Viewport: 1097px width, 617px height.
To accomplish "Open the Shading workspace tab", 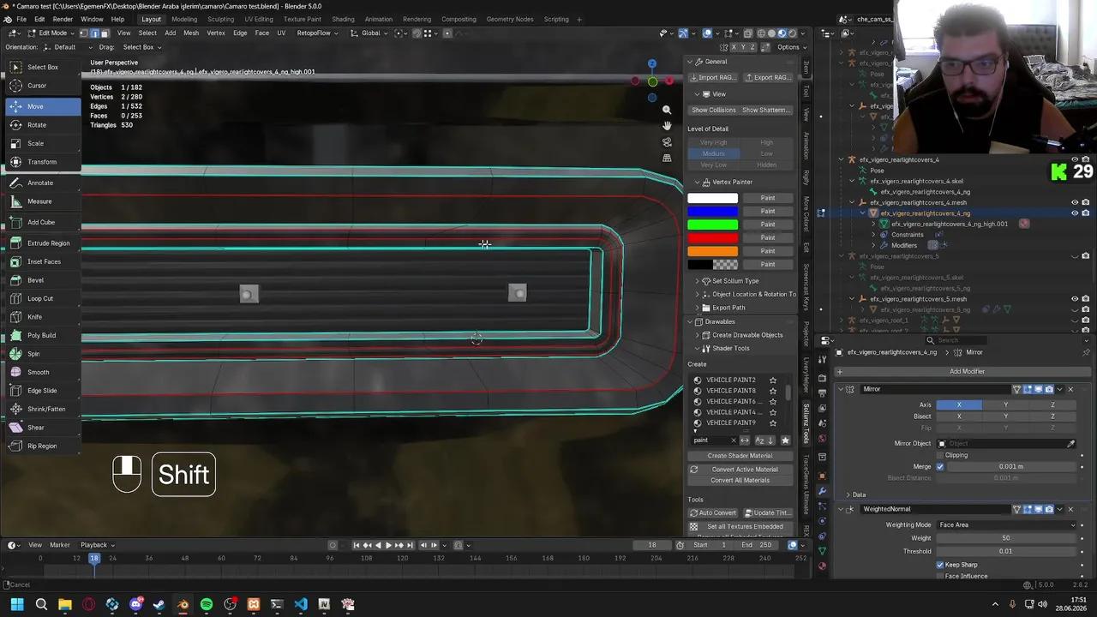I will 343,19.
